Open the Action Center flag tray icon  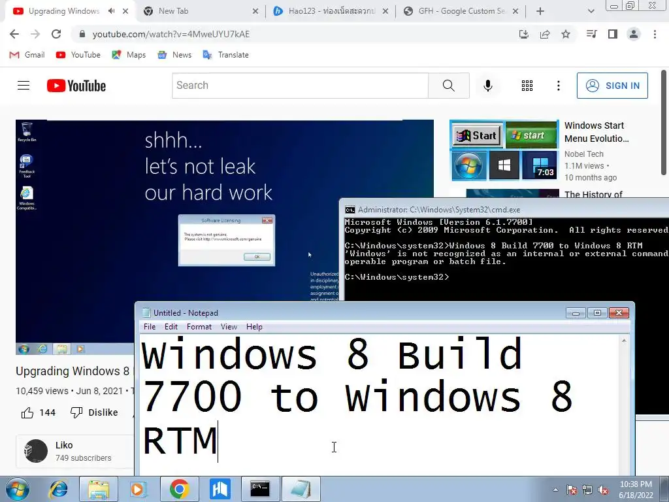(x=572, y=490)
